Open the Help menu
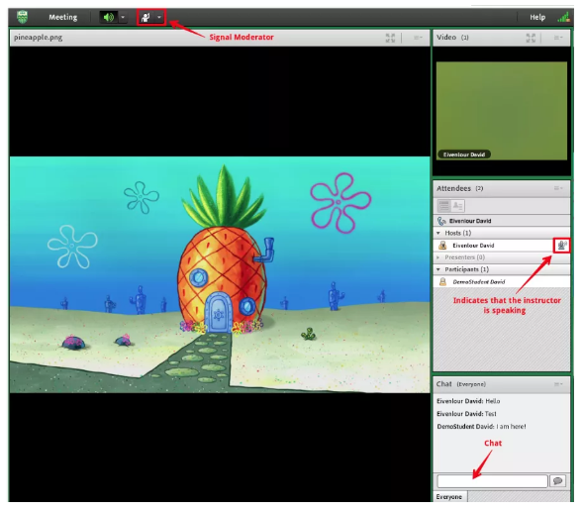 point(537,17)
